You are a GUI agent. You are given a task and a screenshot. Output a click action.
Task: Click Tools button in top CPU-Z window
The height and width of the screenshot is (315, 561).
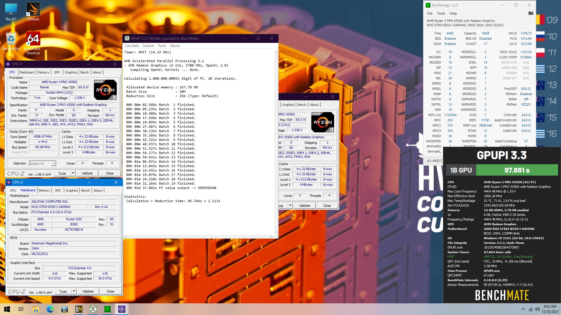click(62, 173)
